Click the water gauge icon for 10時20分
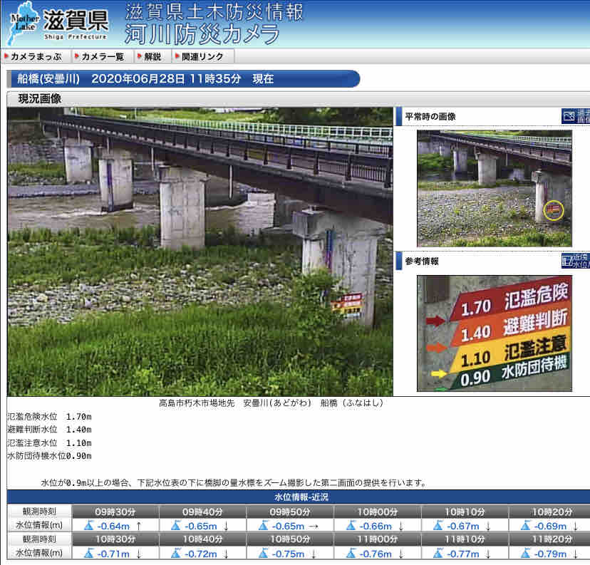This screenshot has height=565, width=590. 525,525
